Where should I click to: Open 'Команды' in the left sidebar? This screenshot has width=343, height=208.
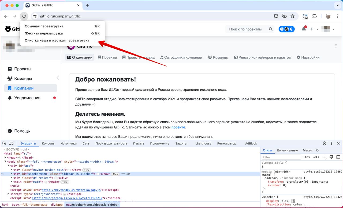31,79
